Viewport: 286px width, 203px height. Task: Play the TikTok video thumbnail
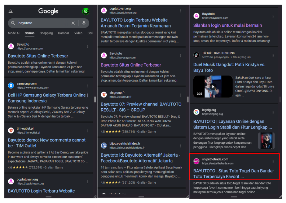(213, 87)
